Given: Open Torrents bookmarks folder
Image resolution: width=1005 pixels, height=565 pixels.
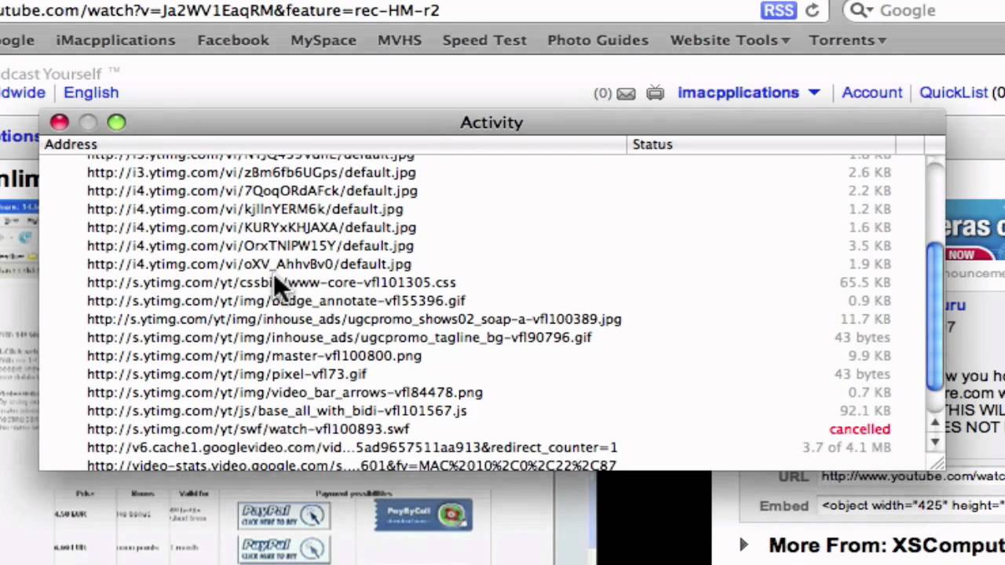Looking at the screenshot, I should [x=848, y=40].
